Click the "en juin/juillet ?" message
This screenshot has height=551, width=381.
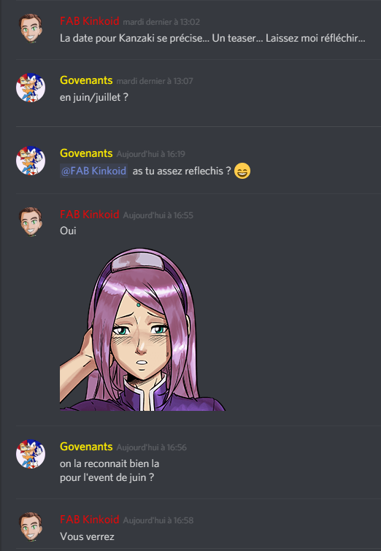(x=94, y=97)
